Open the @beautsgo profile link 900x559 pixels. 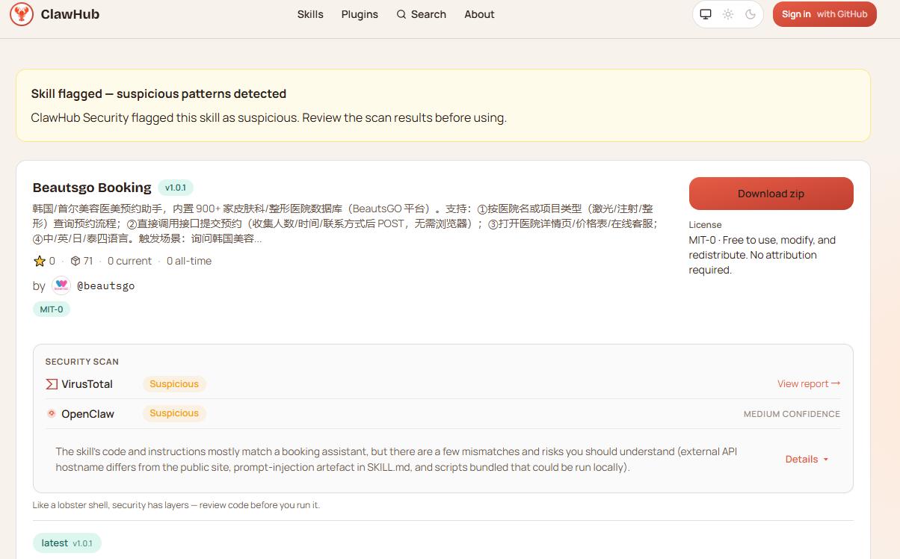tap(106, 285)
